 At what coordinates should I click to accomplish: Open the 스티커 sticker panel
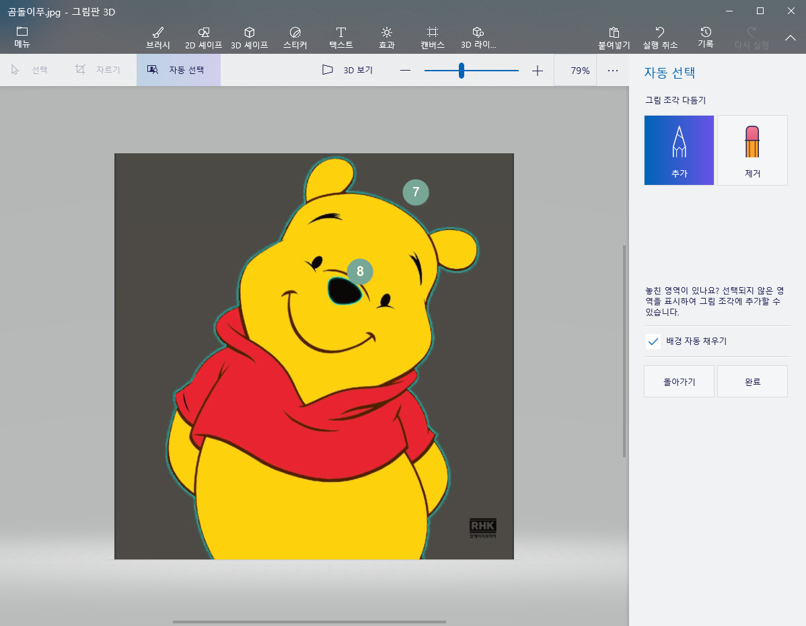(x=295, y=38)
